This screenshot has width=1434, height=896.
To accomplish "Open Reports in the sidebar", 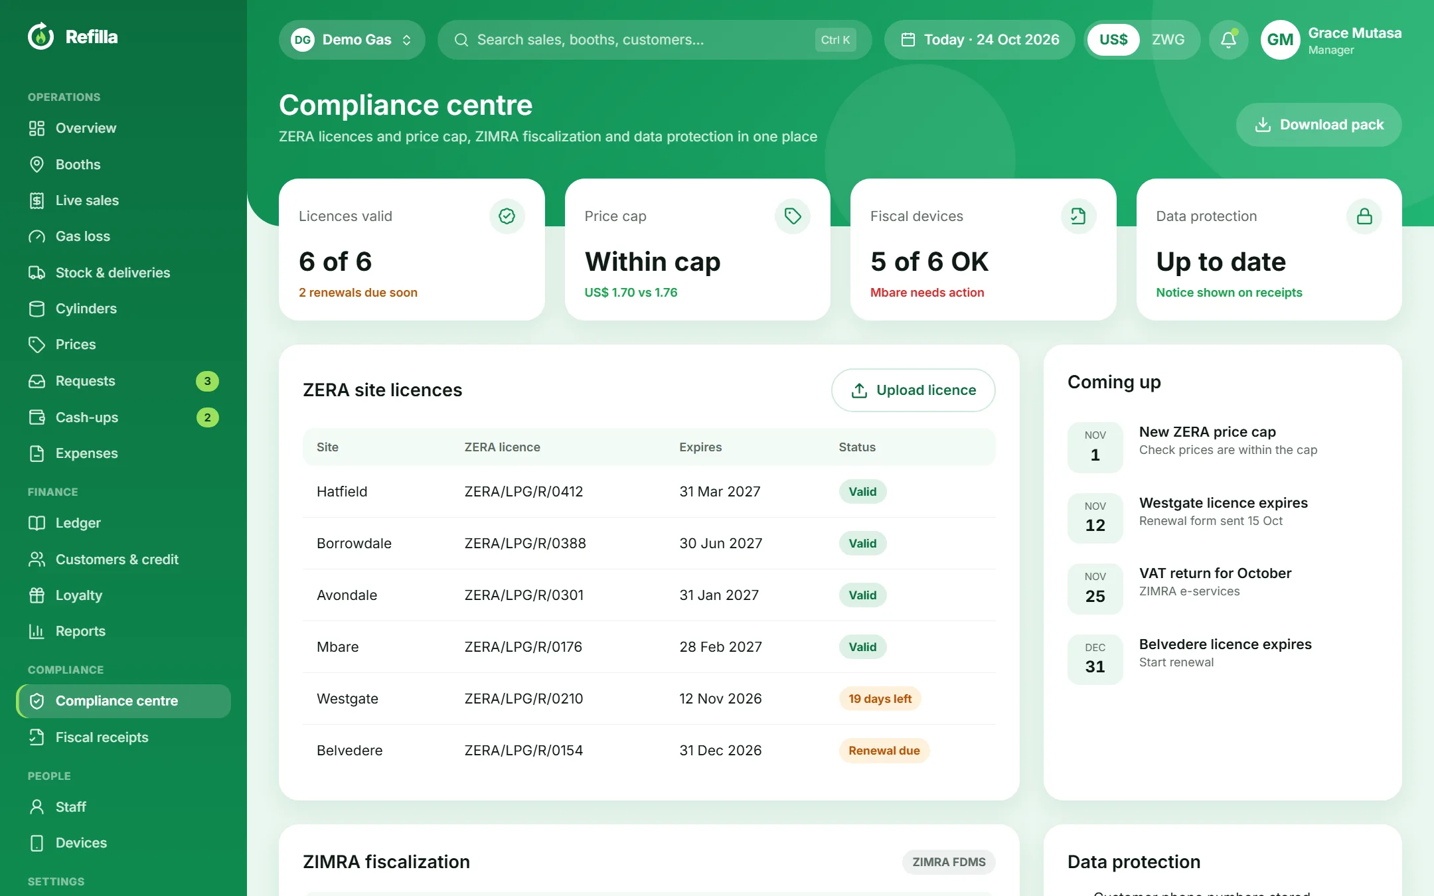I will click(x=123, y=631).
